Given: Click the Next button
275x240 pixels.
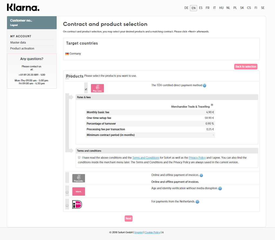Looking at the screenshot, I should tap(128, 219).
